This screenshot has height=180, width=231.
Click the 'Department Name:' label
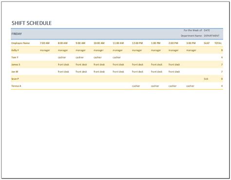pos(192,36)
